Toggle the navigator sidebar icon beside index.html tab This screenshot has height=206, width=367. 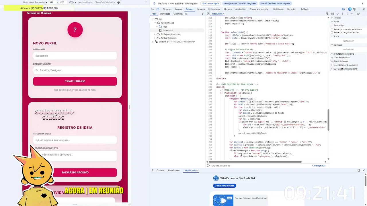tap(208, 14)
